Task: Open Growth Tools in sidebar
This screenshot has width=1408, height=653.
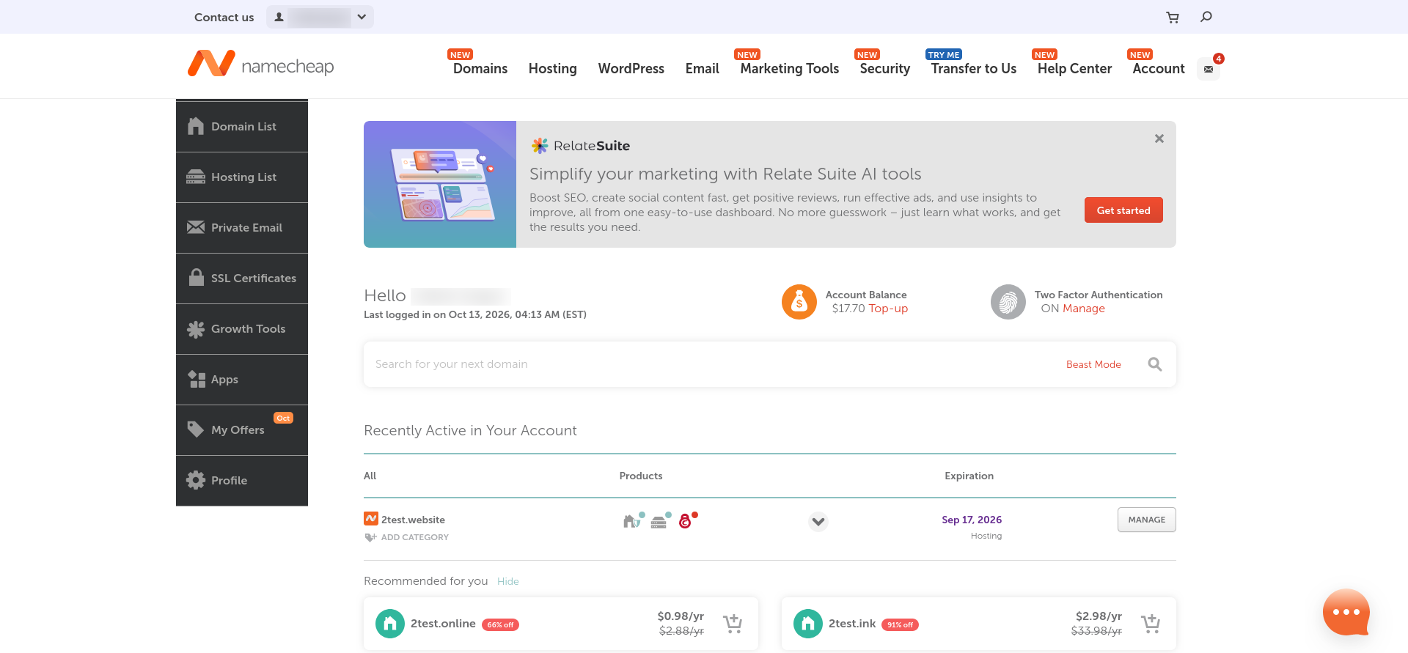Action: pyautogui.click(x=242, y=329)
